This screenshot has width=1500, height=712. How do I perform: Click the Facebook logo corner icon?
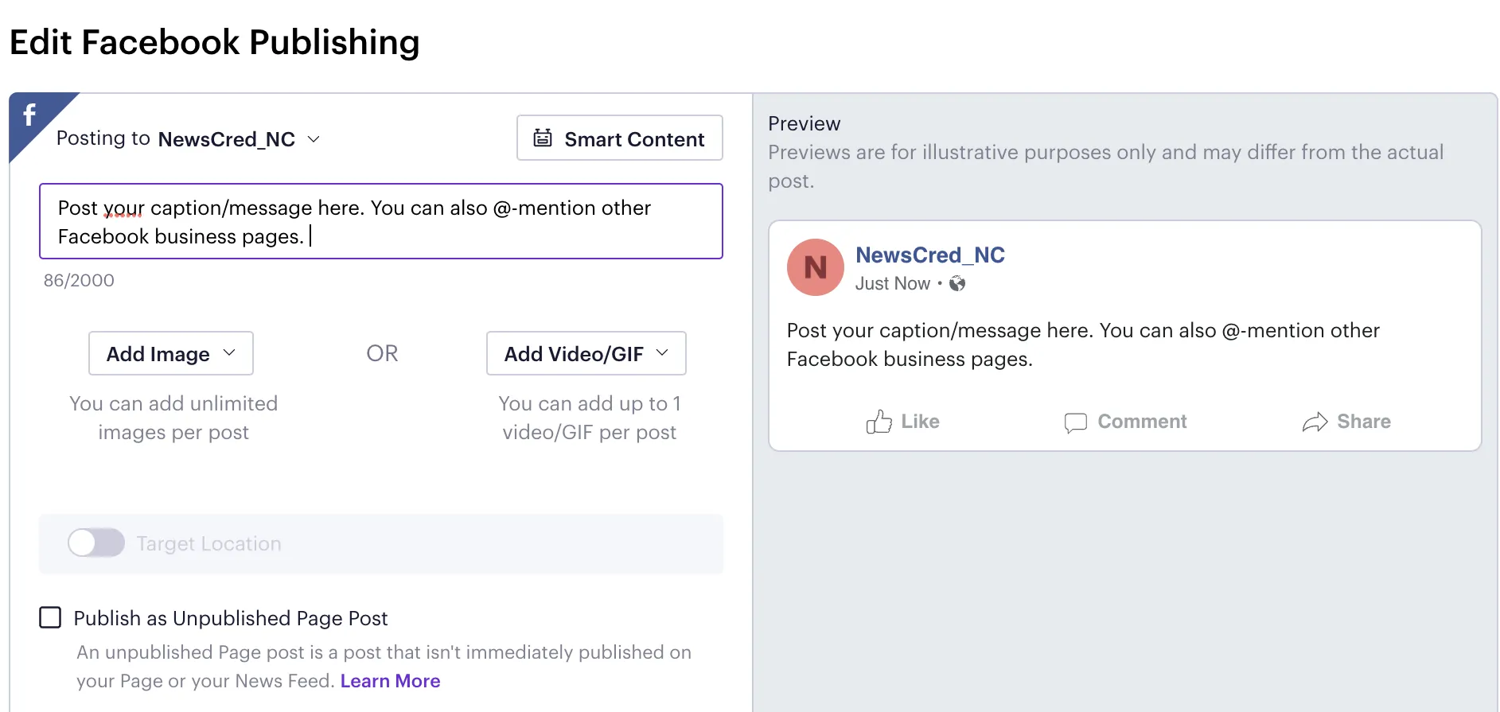tap(29, 115)
